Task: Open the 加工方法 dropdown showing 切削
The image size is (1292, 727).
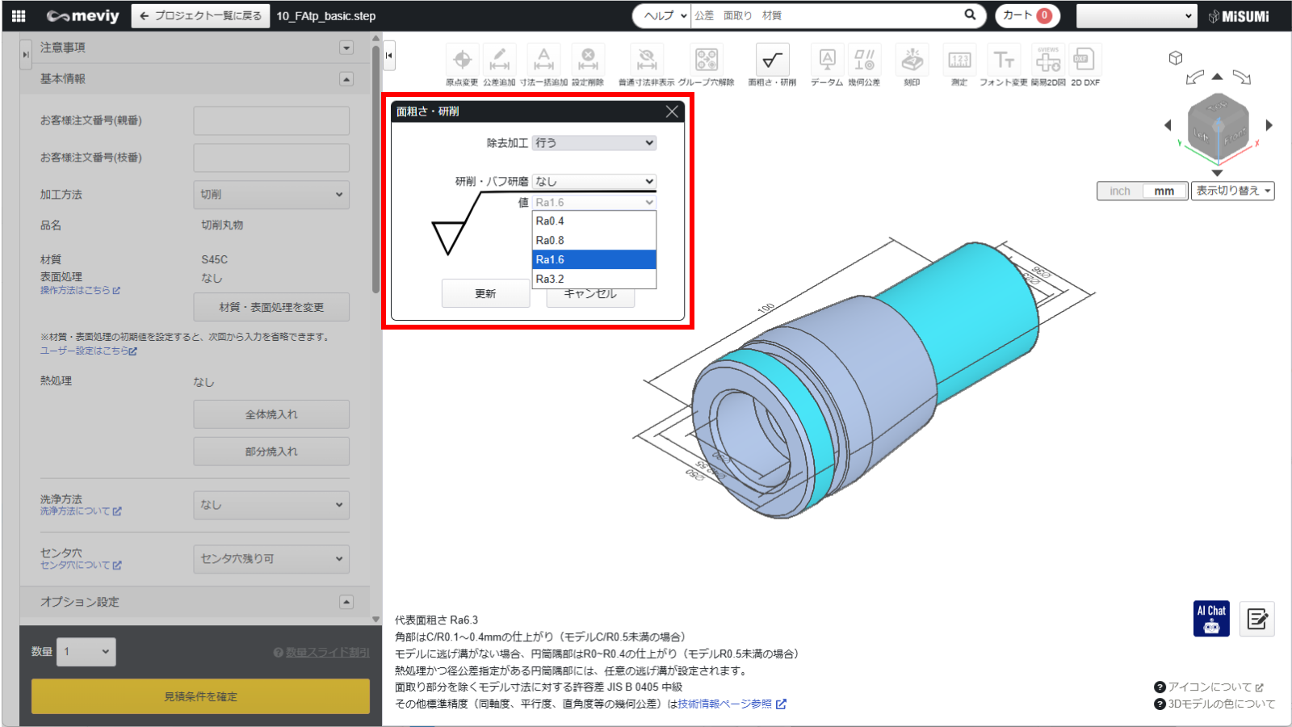Action: (x=271, y=195)
